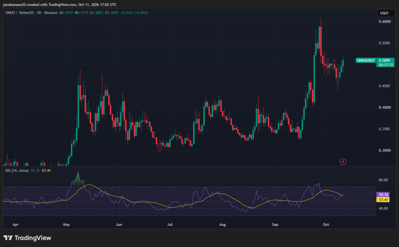
Task: Click the candle countdown timer 06:57:55
Action: [386, 65]
